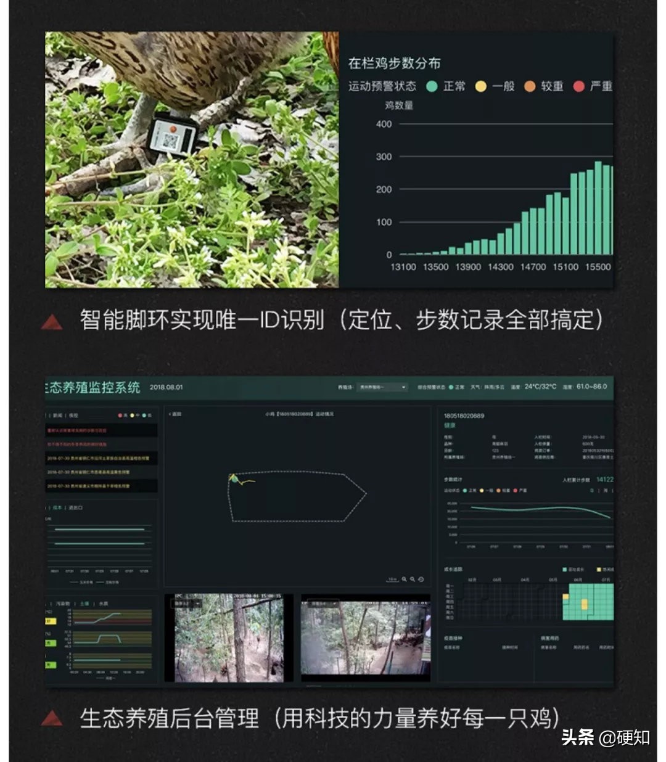Image resolution: width=666 pixels, height=762 pixels.
Task: Switch to the 疾控 tab in the news panel
Action: pos(74,415)
